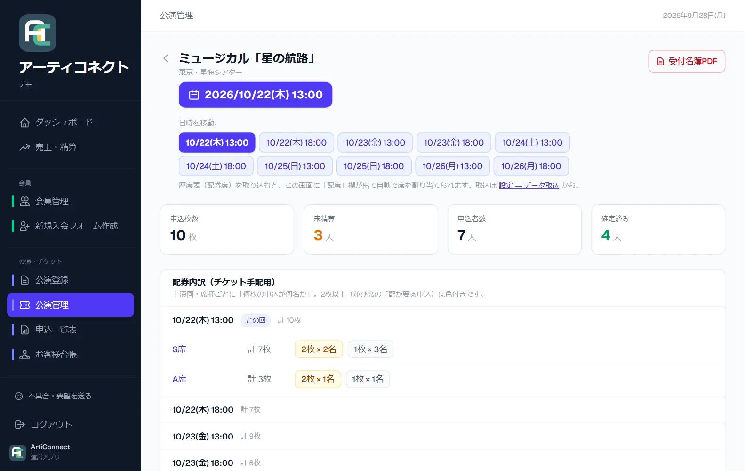Click smiley icon for 不具合・要望を送る

coord(19,396)
